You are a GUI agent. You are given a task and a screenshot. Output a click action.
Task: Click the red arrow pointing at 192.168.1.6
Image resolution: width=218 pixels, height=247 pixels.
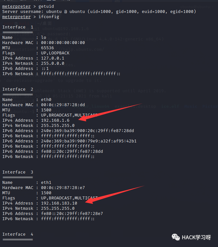coord(110,112)
